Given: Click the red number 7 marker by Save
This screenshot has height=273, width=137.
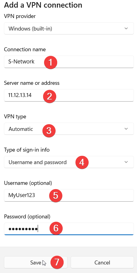Looking at the screenshot, I should 57,262.
